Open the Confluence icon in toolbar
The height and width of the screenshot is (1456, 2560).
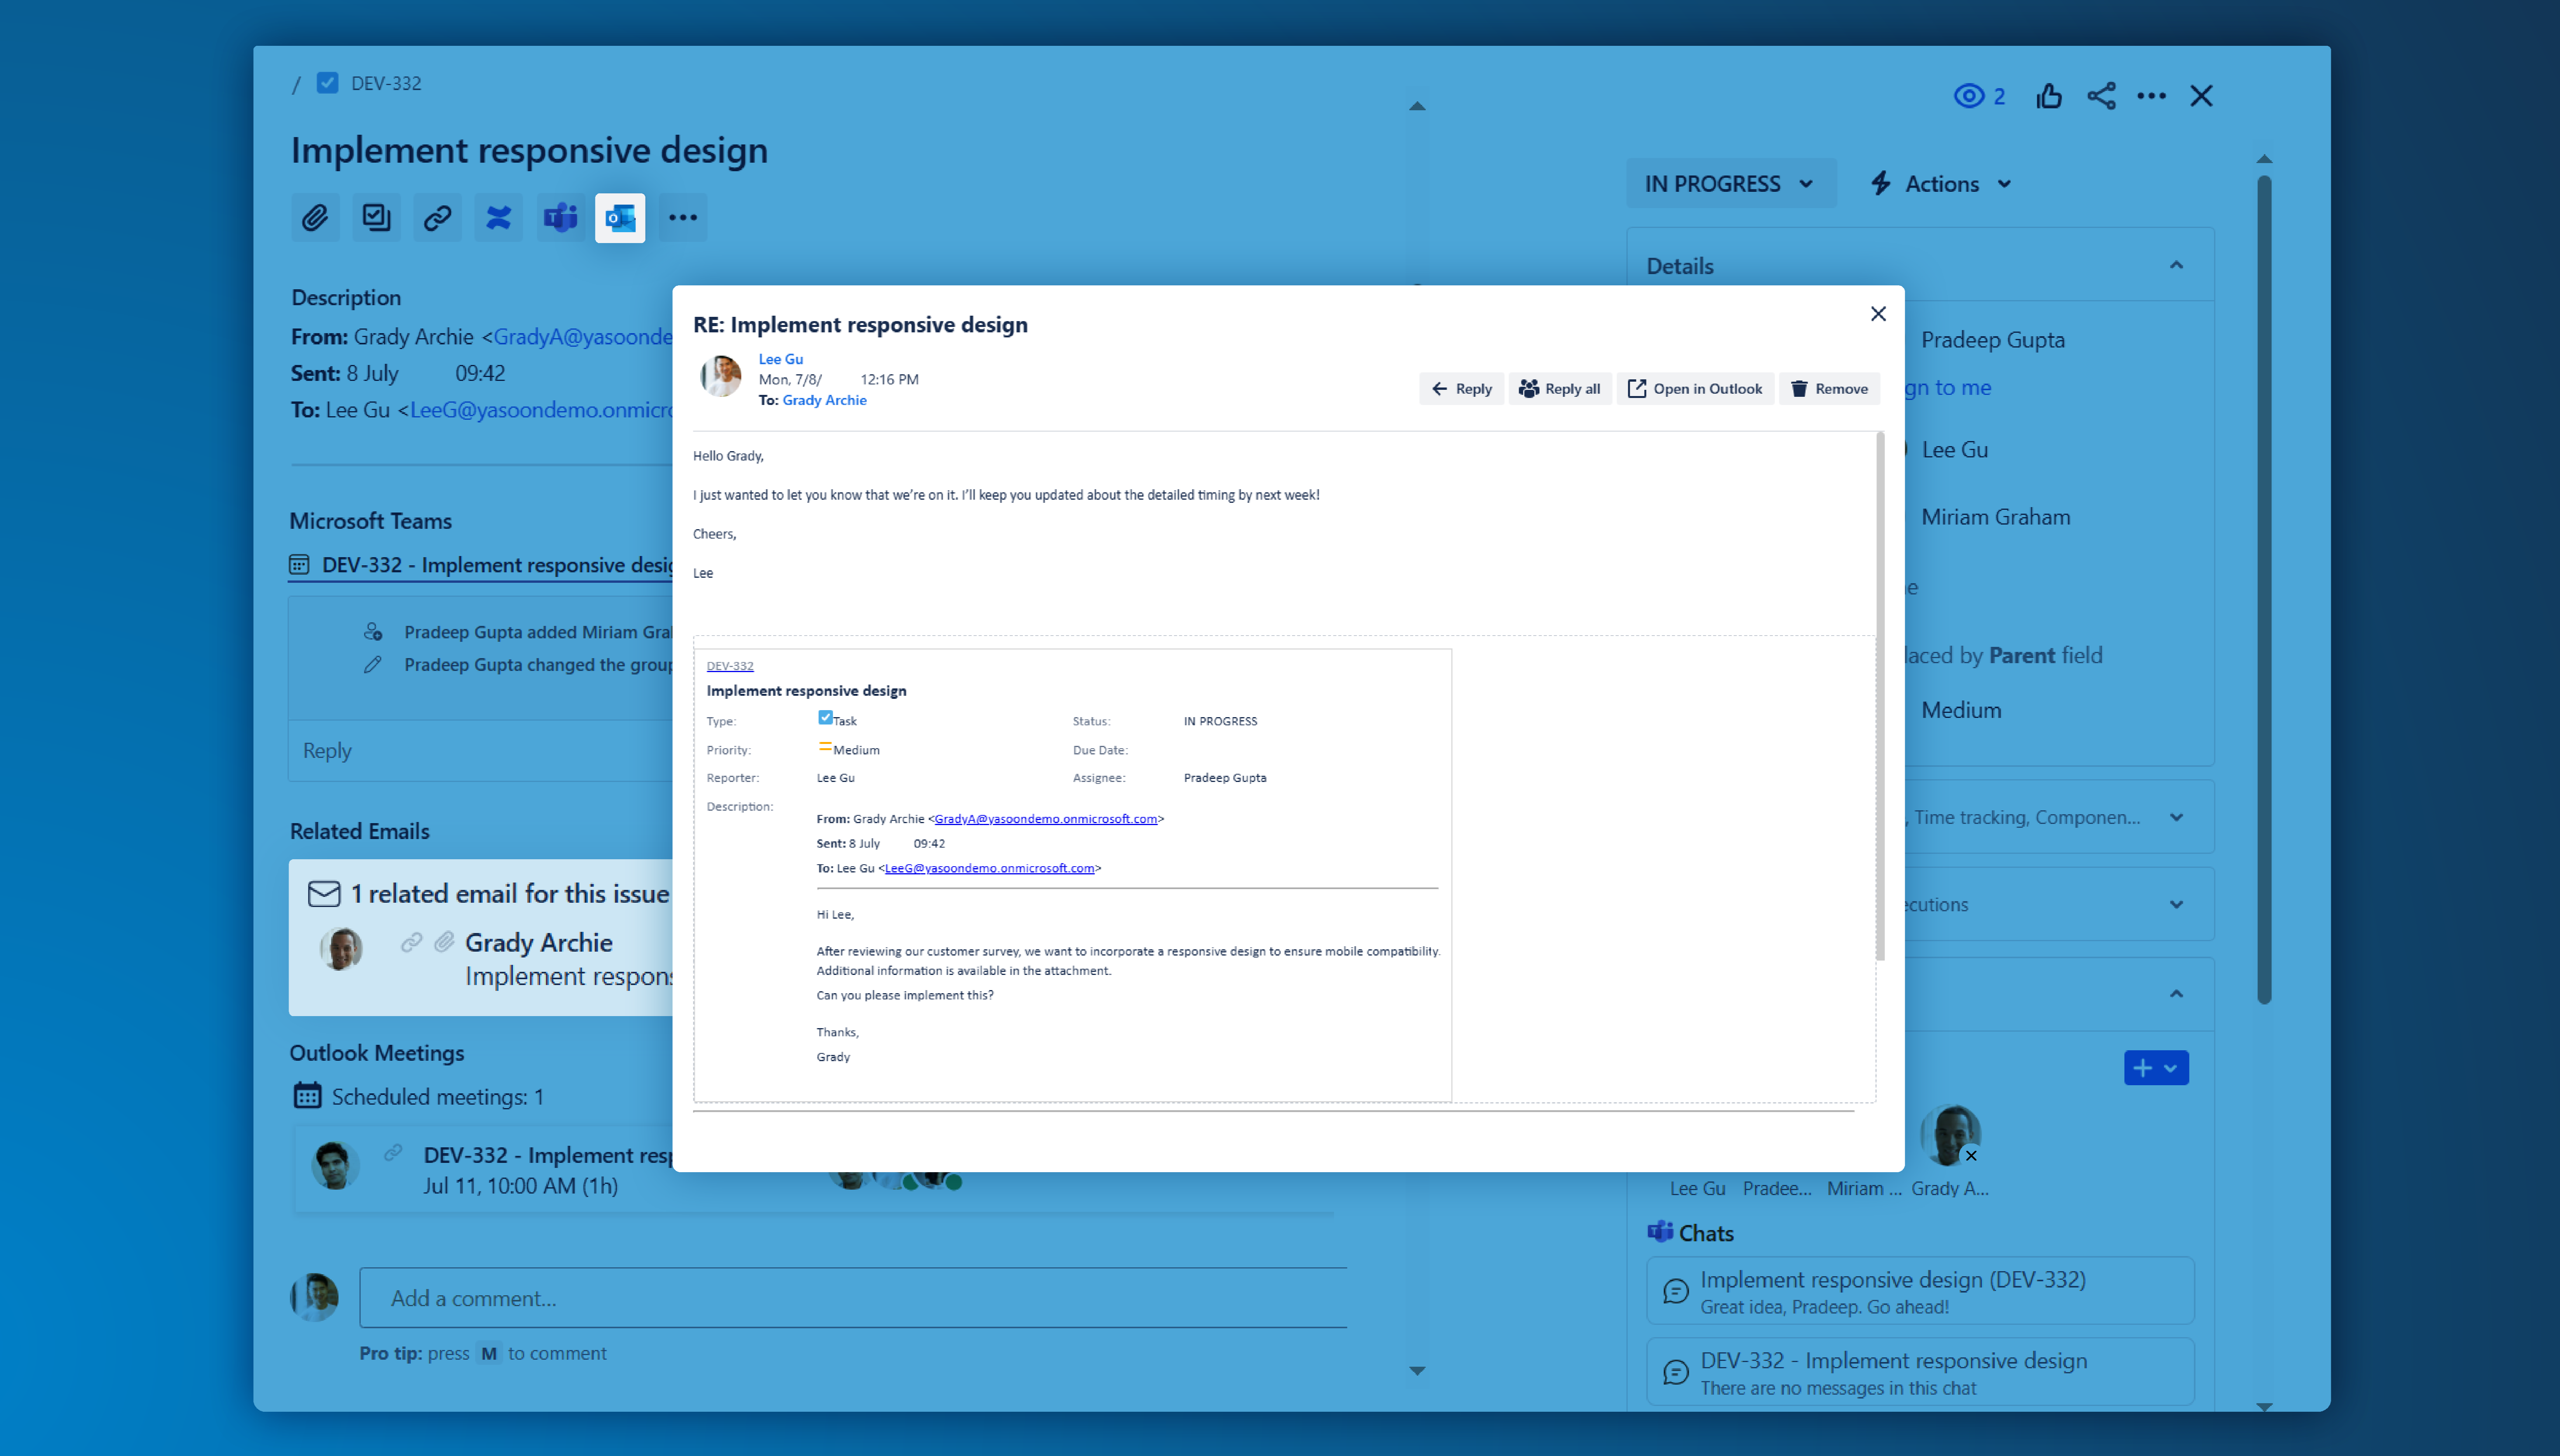pos(498,217)
